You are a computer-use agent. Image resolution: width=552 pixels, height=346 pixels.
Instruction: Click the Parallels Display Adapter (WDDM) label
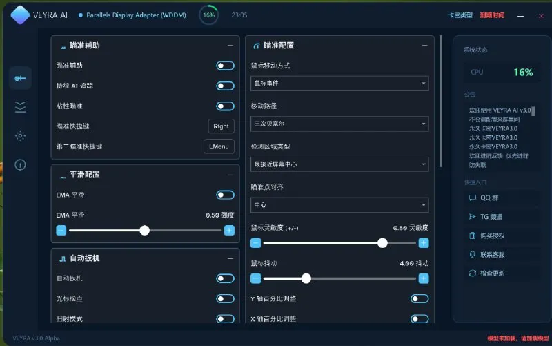pos(136,15)
